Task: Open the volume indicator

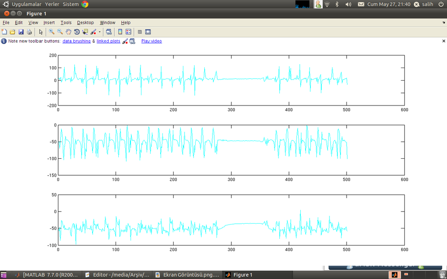Action: pos(348,4)
